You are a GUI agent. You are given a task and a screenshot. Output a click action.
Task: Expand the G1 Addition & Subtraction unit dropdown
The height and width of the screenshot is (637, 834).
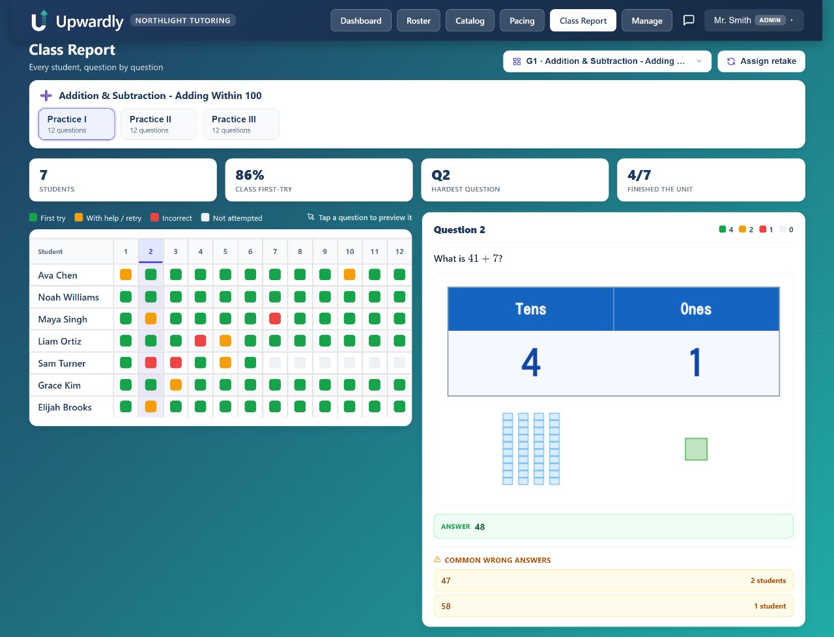coord(607,61)
